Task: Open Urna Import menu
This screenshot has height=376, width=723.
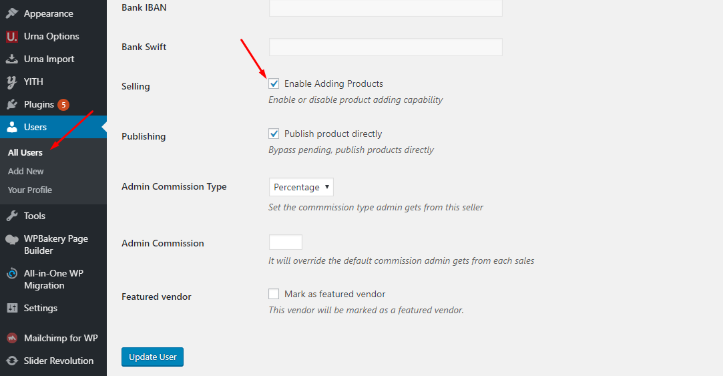Action: (x=49, y=59)
